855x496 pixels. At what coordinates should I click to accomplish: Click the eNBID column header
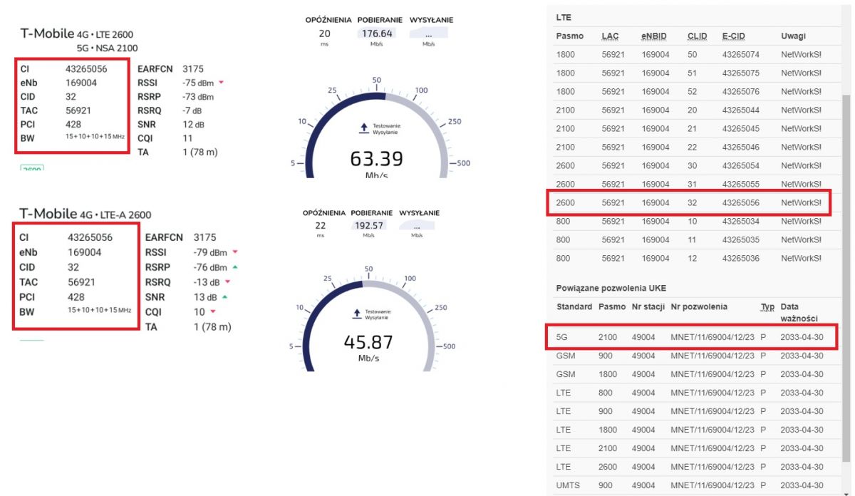click(x=655, y=36)
